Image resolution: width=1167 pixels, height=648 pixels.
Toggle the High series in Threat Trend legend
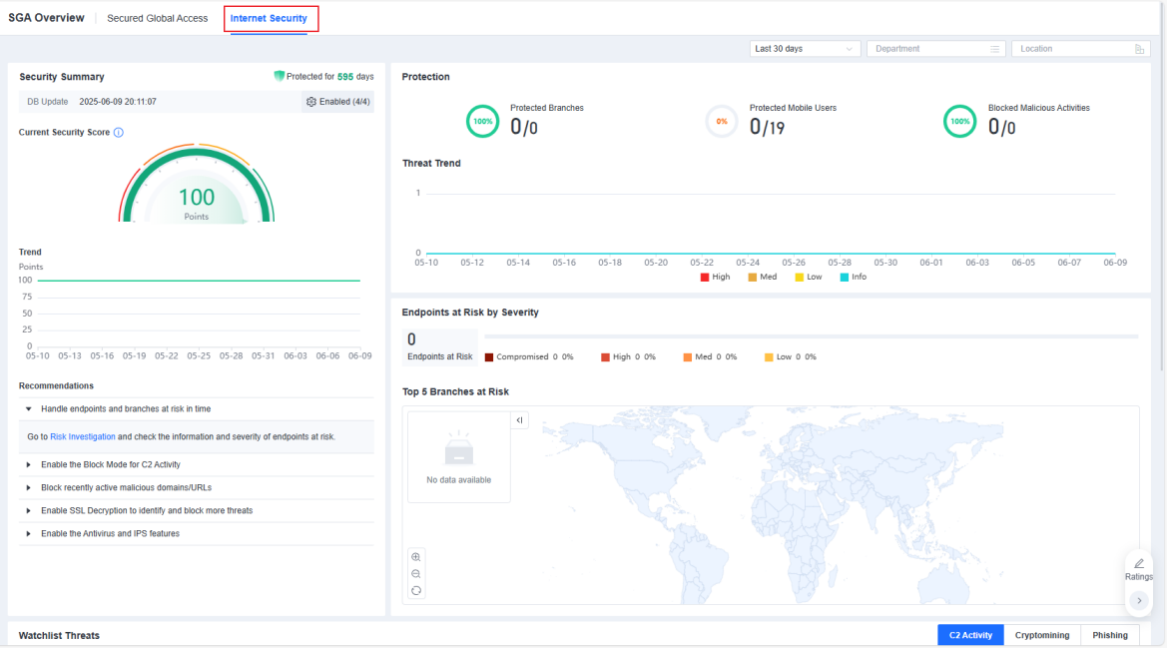(715, 277)
